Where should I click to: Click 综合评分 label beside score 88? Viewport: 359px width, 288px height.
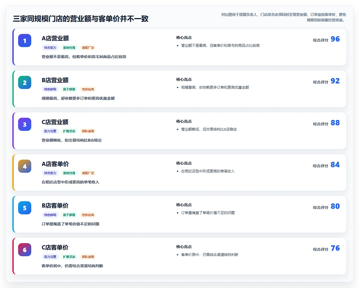(x=321, y=124)
